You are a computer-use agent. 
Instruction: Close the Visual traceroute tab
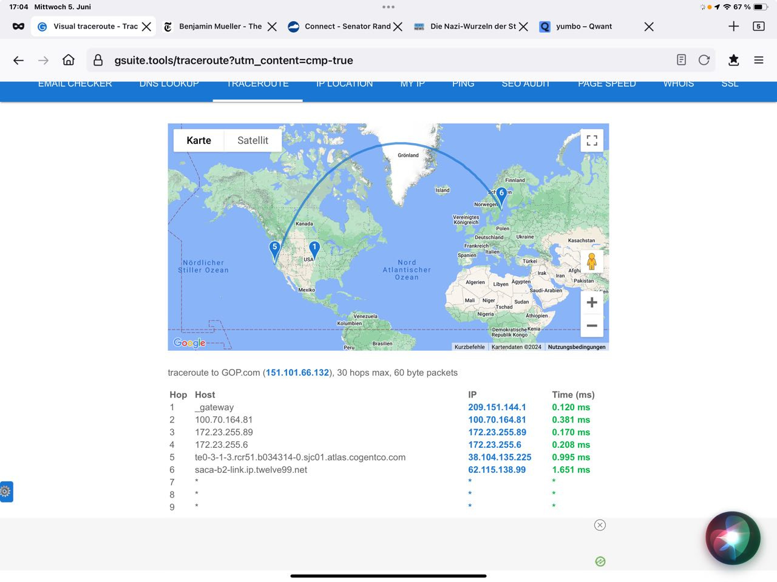click(146, 27)
